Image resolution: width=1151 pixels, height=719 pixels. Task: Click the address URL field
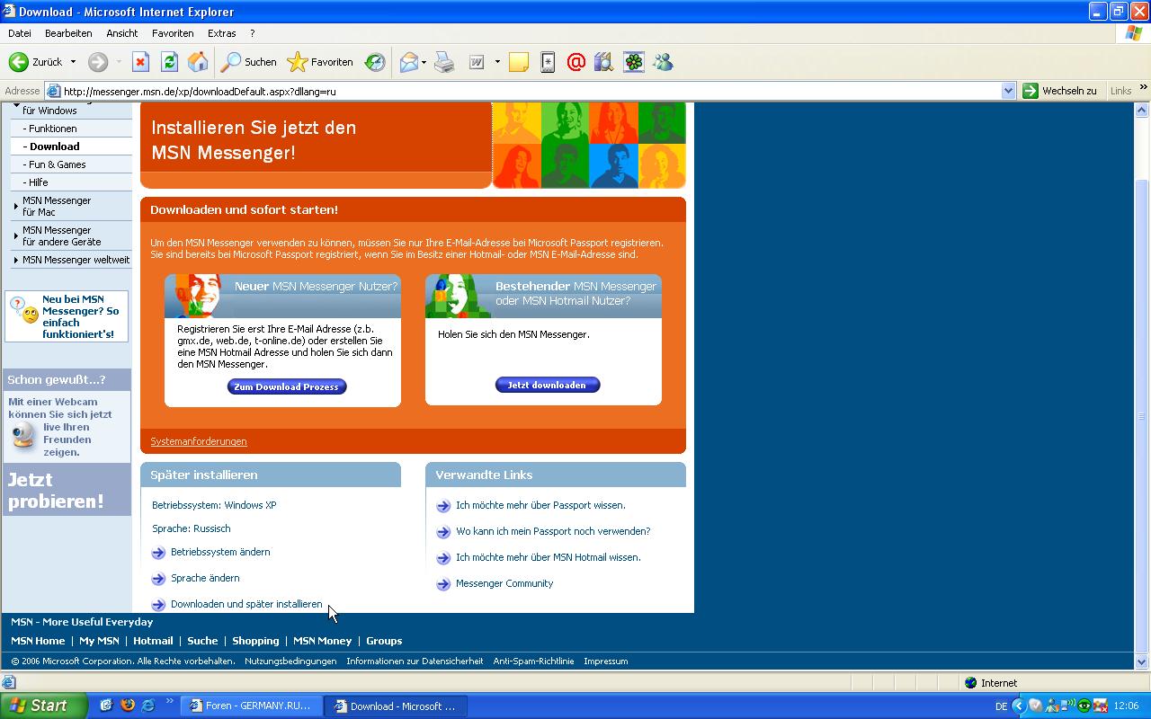tap(531, 91)
